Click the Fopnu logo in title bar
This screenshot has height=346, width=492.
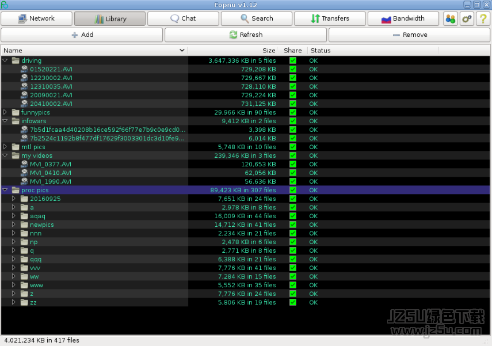(5, 5)
